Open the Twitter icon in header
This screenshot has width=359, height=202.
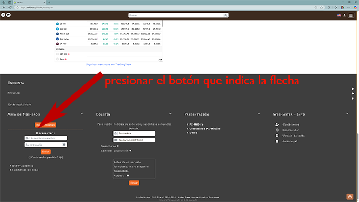[x=8, y=15]
